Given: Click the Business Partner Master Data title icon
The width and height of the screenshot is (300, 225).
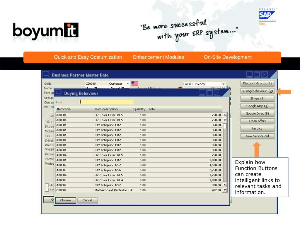Looking at the screenshot, I should coord(46,74).
